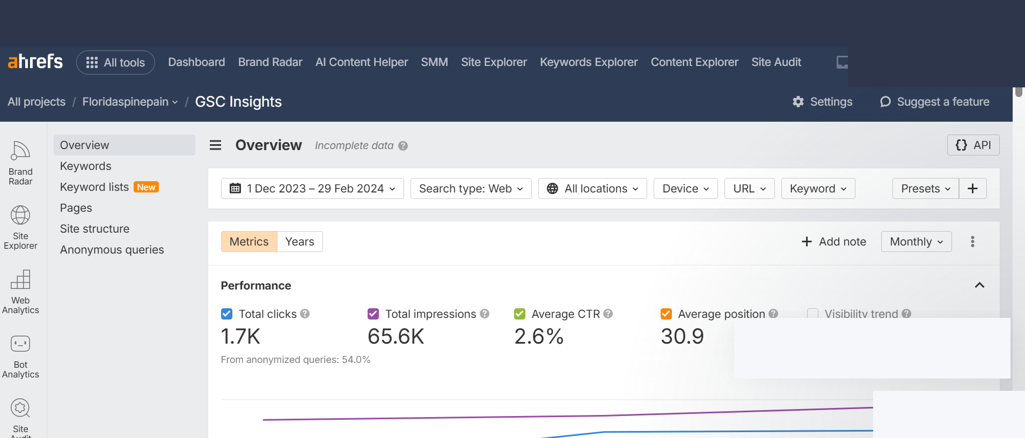Toggle the Average position checkbox
This screenshot has height=438, width=1025.
[x=667, y=314]
